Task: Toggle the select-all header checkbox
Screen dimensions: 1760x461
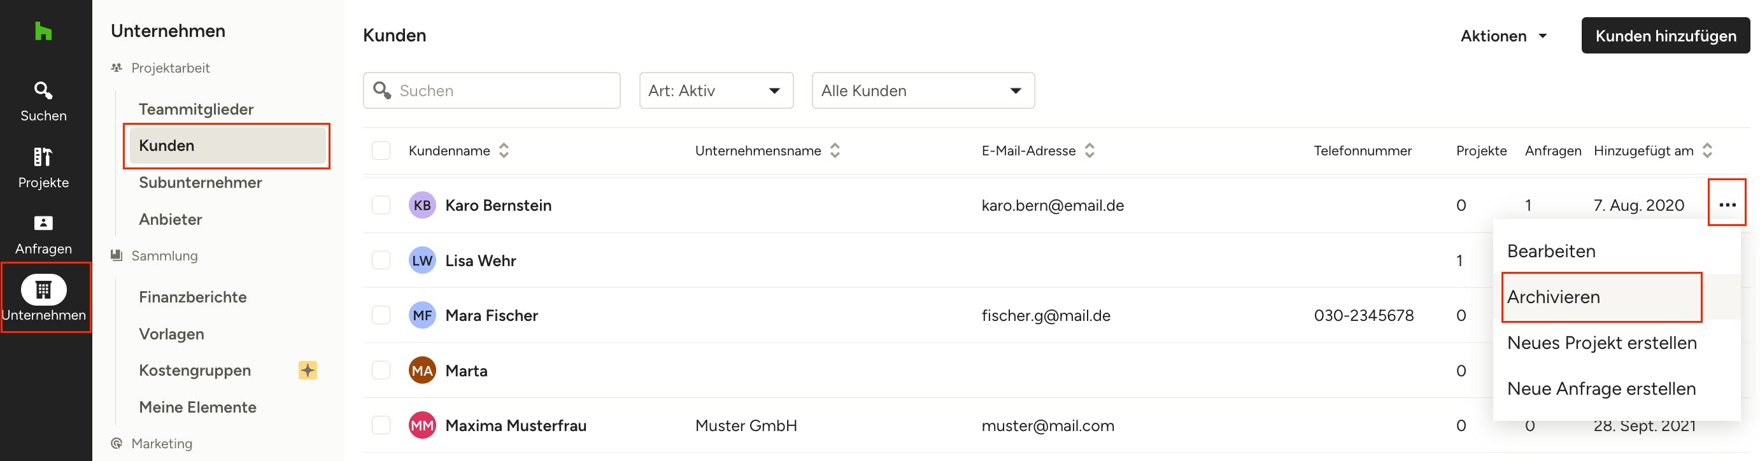Action: (x=381, y=150)
